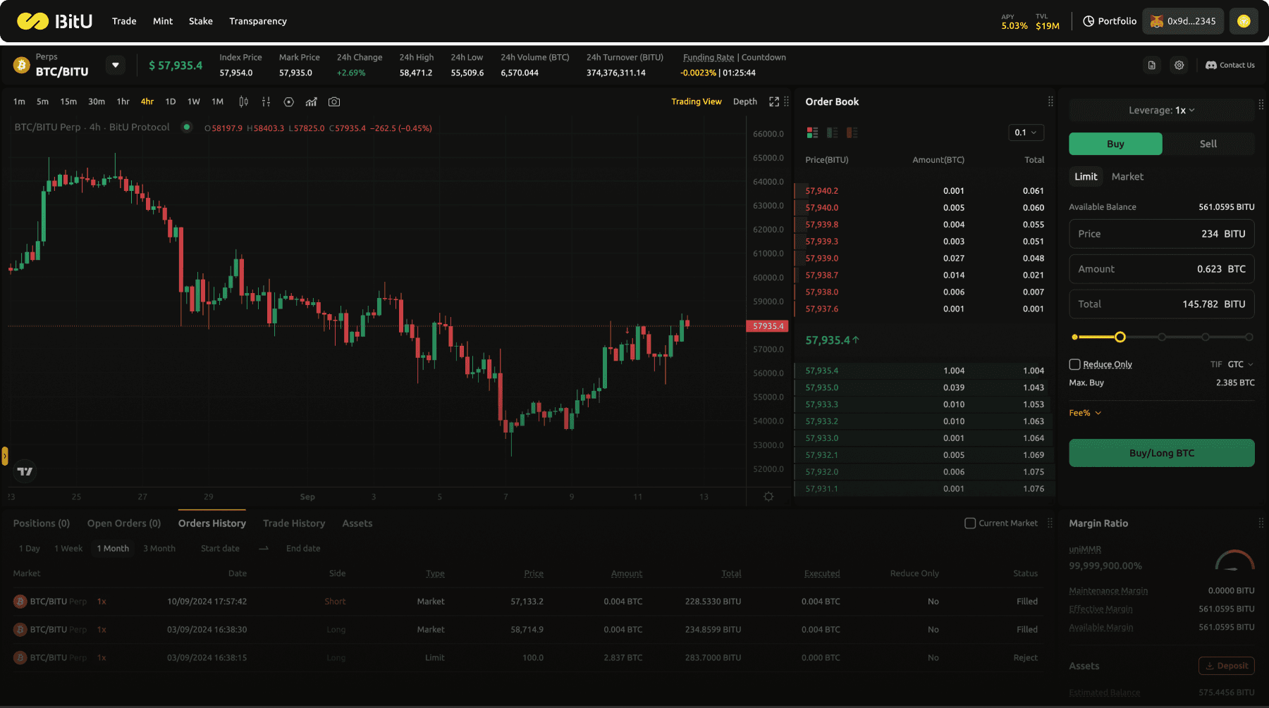Screen dimensions: 1269x708
Task: Show only buy orders in order book
Action: click(x=832, y=132)
